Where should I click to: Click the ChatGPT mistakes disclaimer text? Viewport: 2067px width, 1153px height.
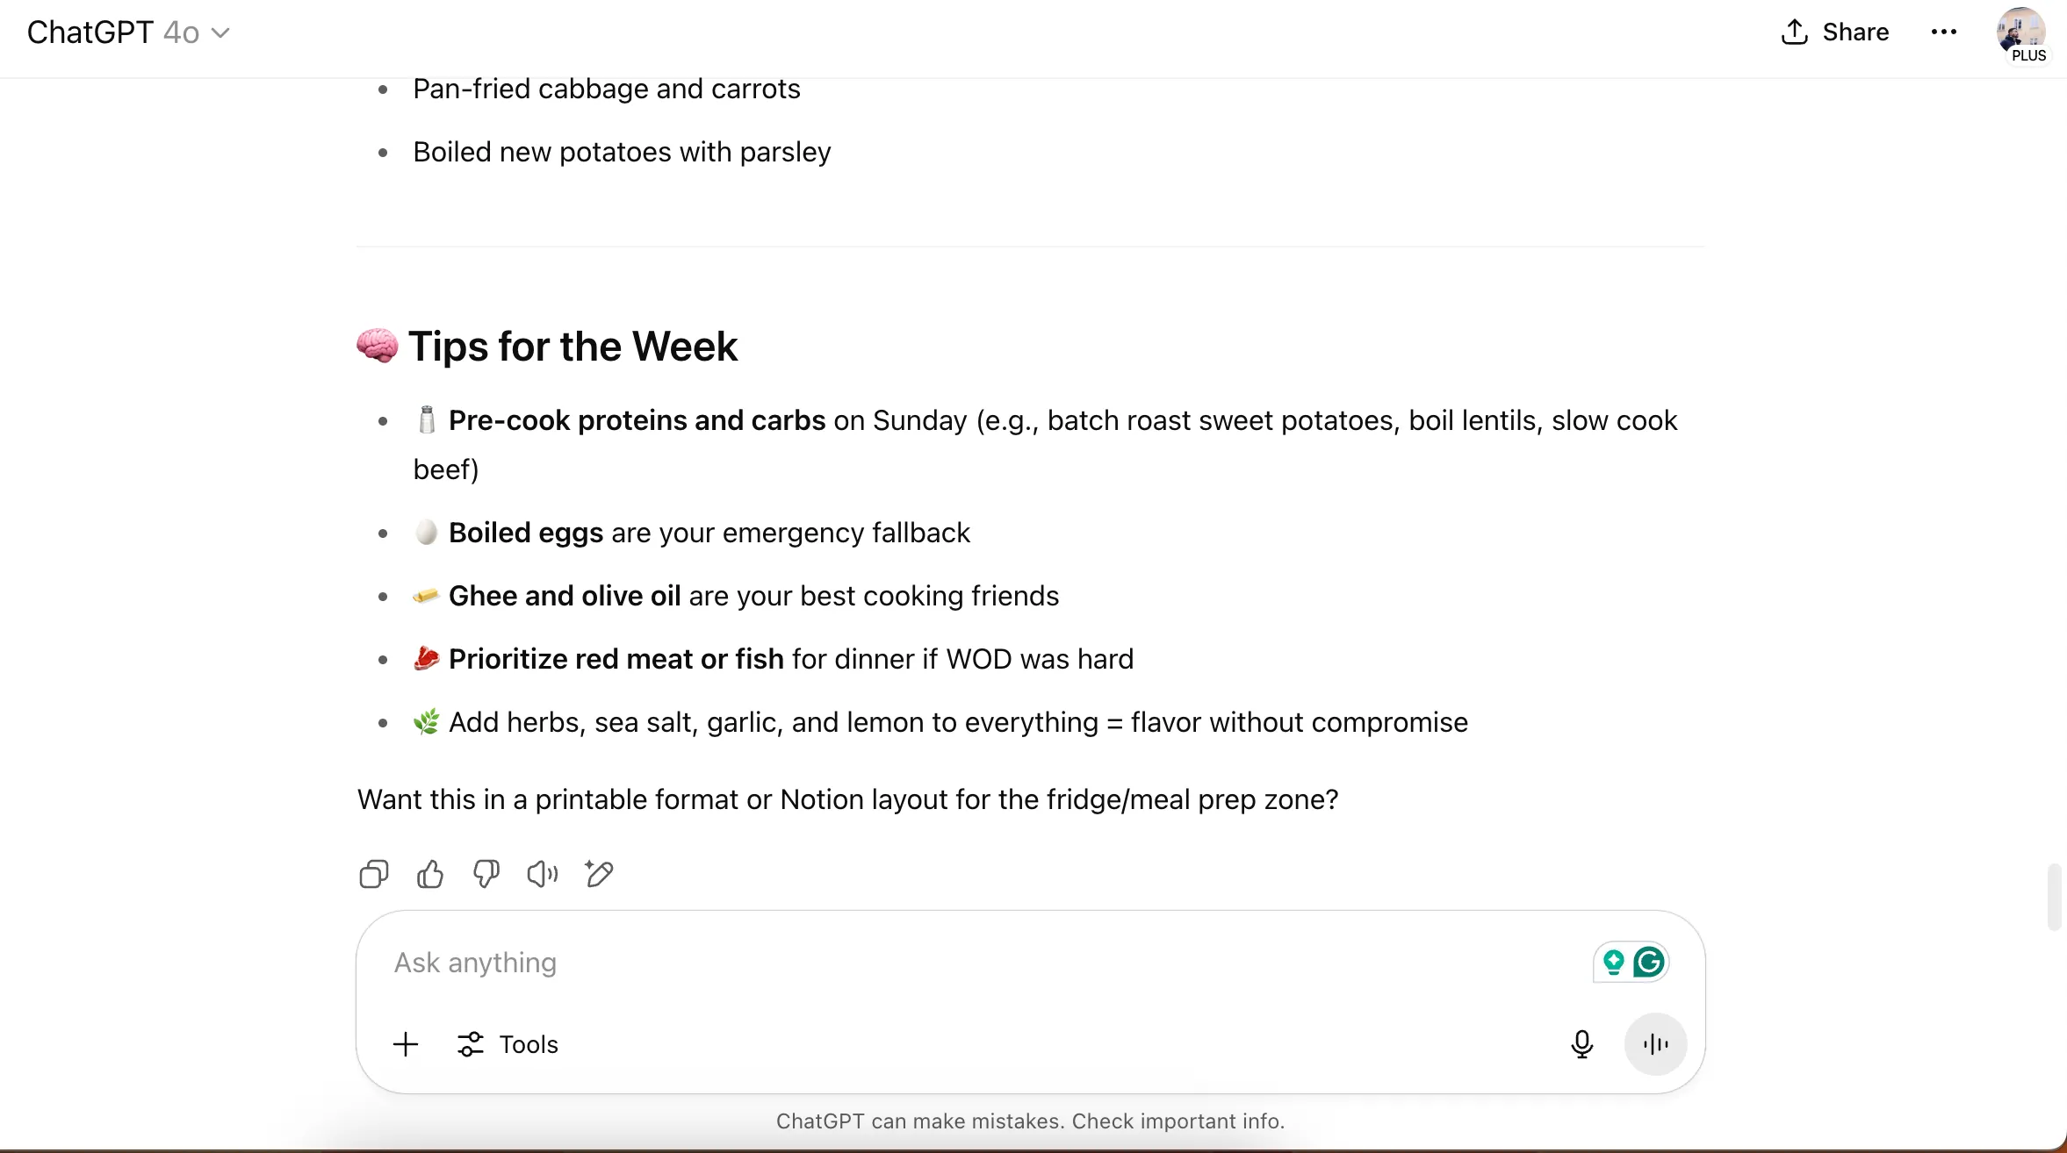click(x=1030, y=1121)
